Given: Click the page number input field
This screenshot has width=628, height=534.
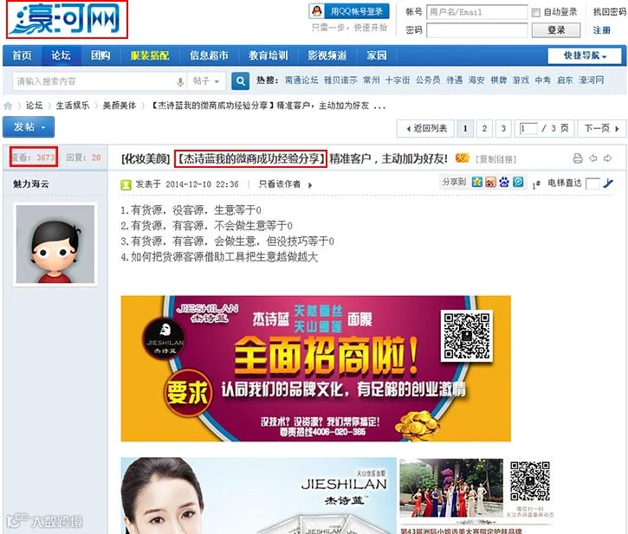Looking at the screenshot, I should 528,128.
